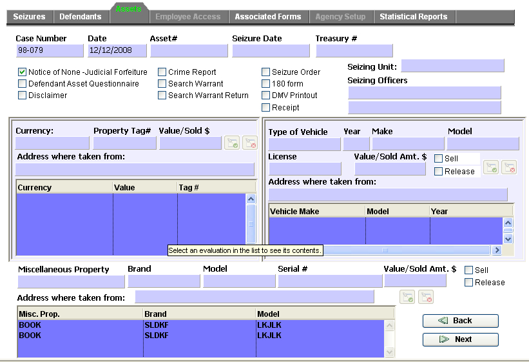Click the up arrow of Vehicle list scrollbar
This screenshot has width=529, height=362.
(508, 223)
